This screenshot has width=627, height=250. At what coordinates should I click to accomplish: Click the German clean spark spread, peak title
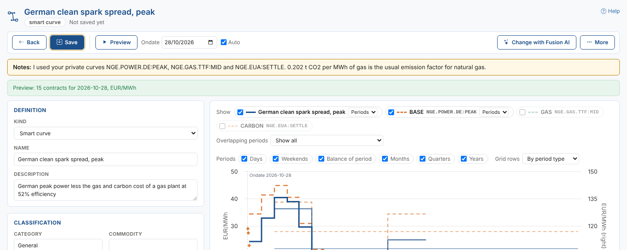coord(90,12)
